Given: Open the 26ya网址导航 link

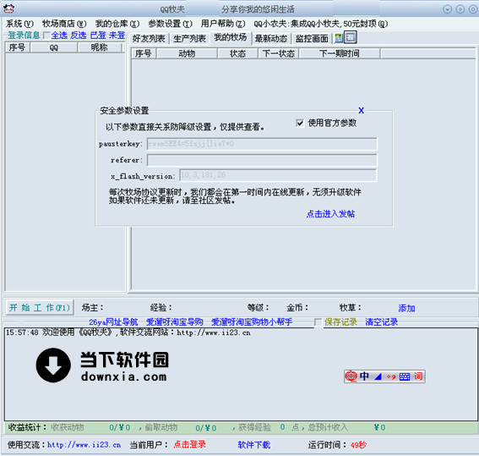Looking at the screenshot, I should 113,322.
